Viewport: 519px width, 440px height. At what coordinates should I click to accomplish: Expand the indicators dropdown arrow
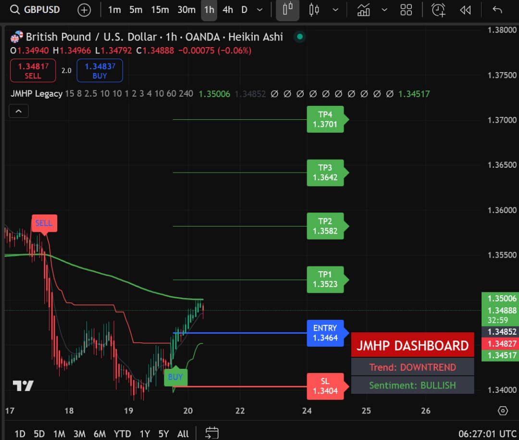point(384,10)
